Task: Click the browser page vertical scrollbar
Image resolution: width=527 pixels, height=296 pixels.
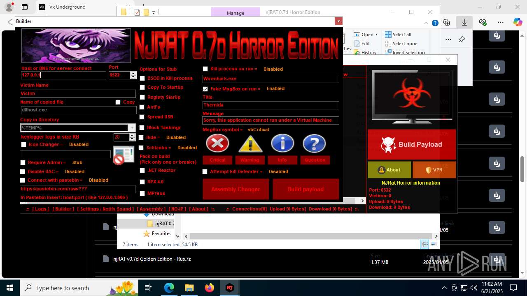Action: [x=523, y=169]
